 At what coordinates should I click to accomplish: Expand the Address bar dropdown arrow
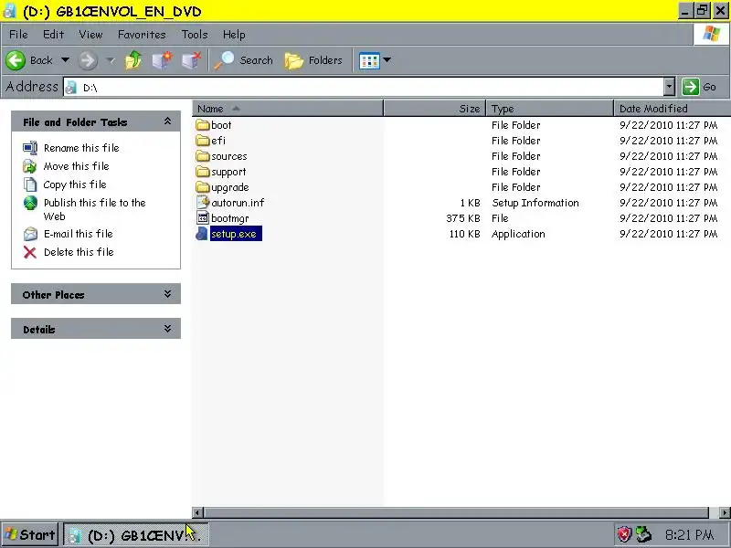pyautogui.click(x=670, y=87)
